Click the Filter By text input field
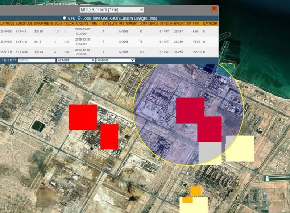Image resolution: width=290 pixels, height=213 pixels. (36, 60)
